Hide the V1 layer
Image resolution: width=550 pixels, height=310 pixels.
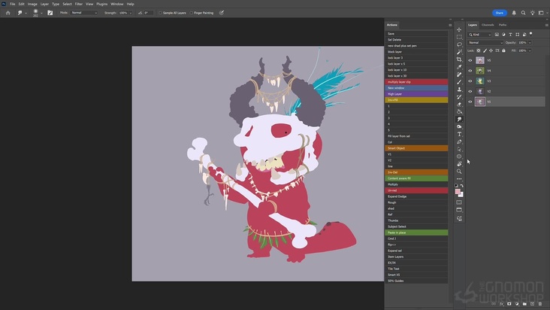pyautogui.click(x=470, y=102)
